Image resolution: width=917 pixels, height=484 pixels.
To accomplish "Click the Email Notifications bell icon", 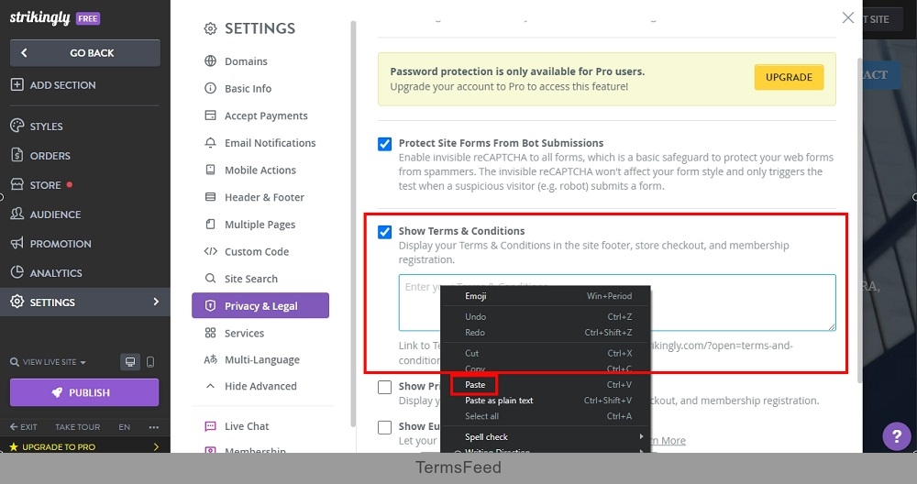I will coord(211,143).
